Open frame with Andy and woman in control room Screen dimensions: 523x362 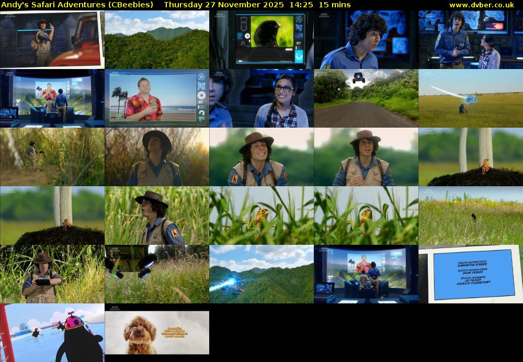pos(470,40)
